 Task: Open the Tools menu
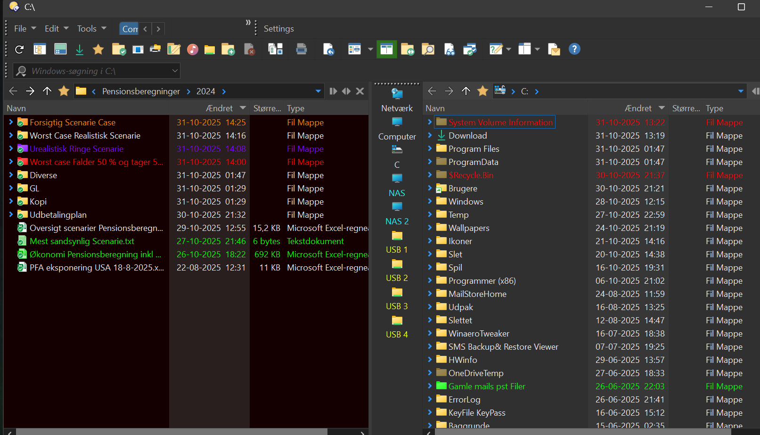(x=87, y=29)
